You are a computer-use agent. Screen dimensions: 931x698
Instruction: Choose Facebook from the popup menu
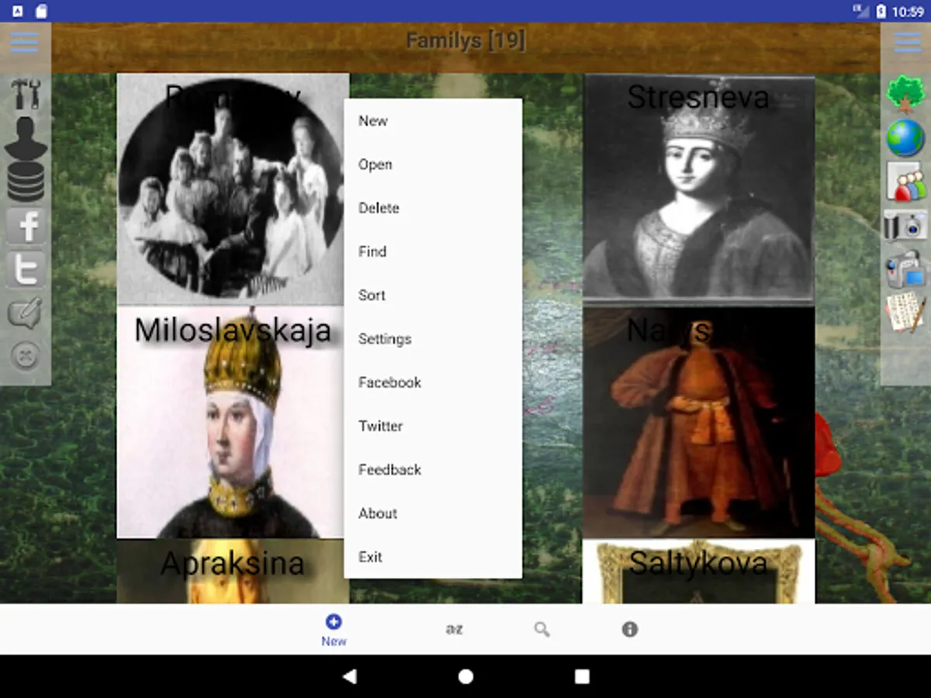click(x=433, y=382)
